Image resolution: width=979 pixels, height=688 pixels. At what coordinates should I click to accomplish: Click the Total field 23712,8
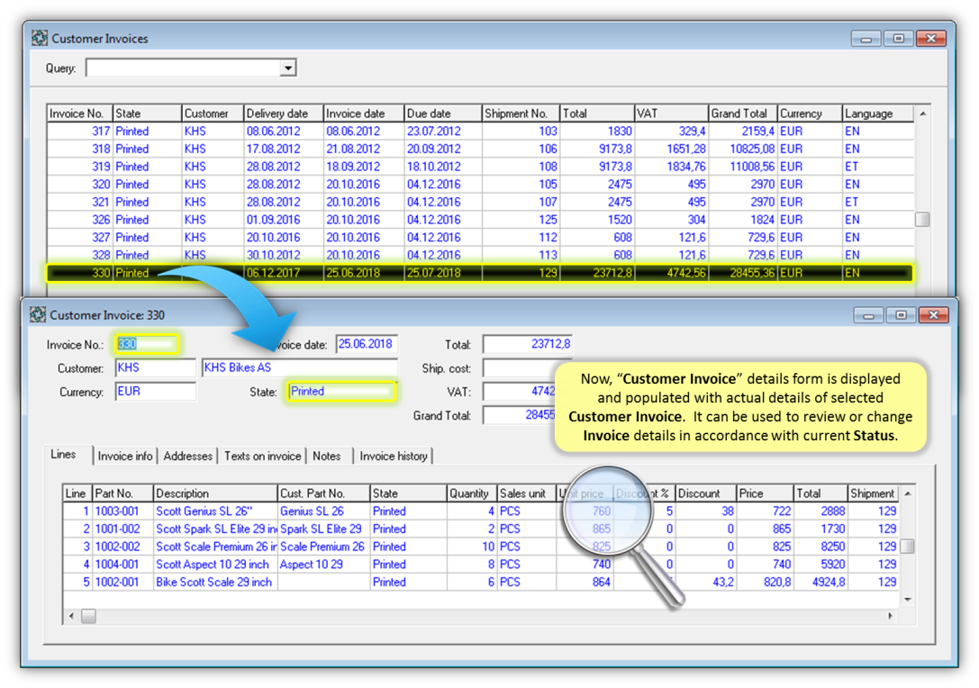528,344
